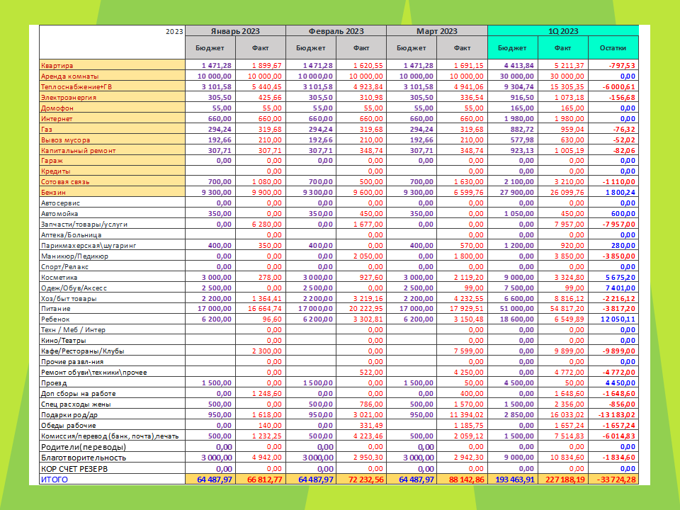Select the ИТОГО total row label
Screen dimensions: 680x510
coord(55,480)
